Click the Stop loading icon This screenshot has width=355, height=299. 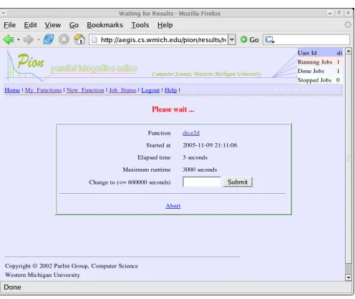(x=64, y=39)
